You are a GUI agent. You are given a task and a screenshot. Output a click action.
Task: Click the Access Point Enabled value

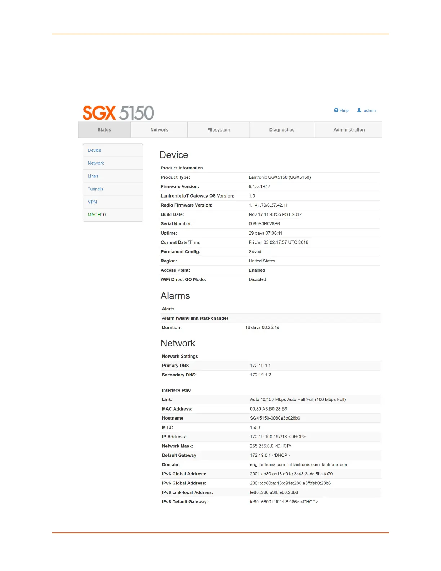click(x=257, y=270)
